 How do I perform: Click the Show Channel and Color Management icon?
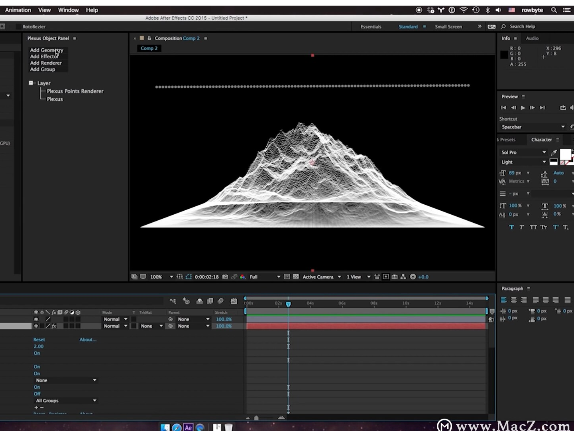(x=243, y=277)
